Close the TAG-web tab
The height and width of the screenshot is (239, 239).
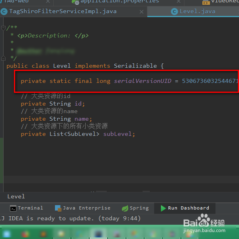tap(48, 2)
